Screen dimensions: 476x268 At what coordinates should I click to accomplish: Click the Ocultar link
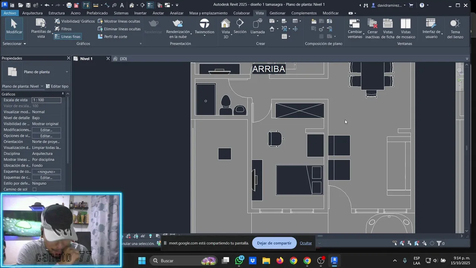pos(306,243)
